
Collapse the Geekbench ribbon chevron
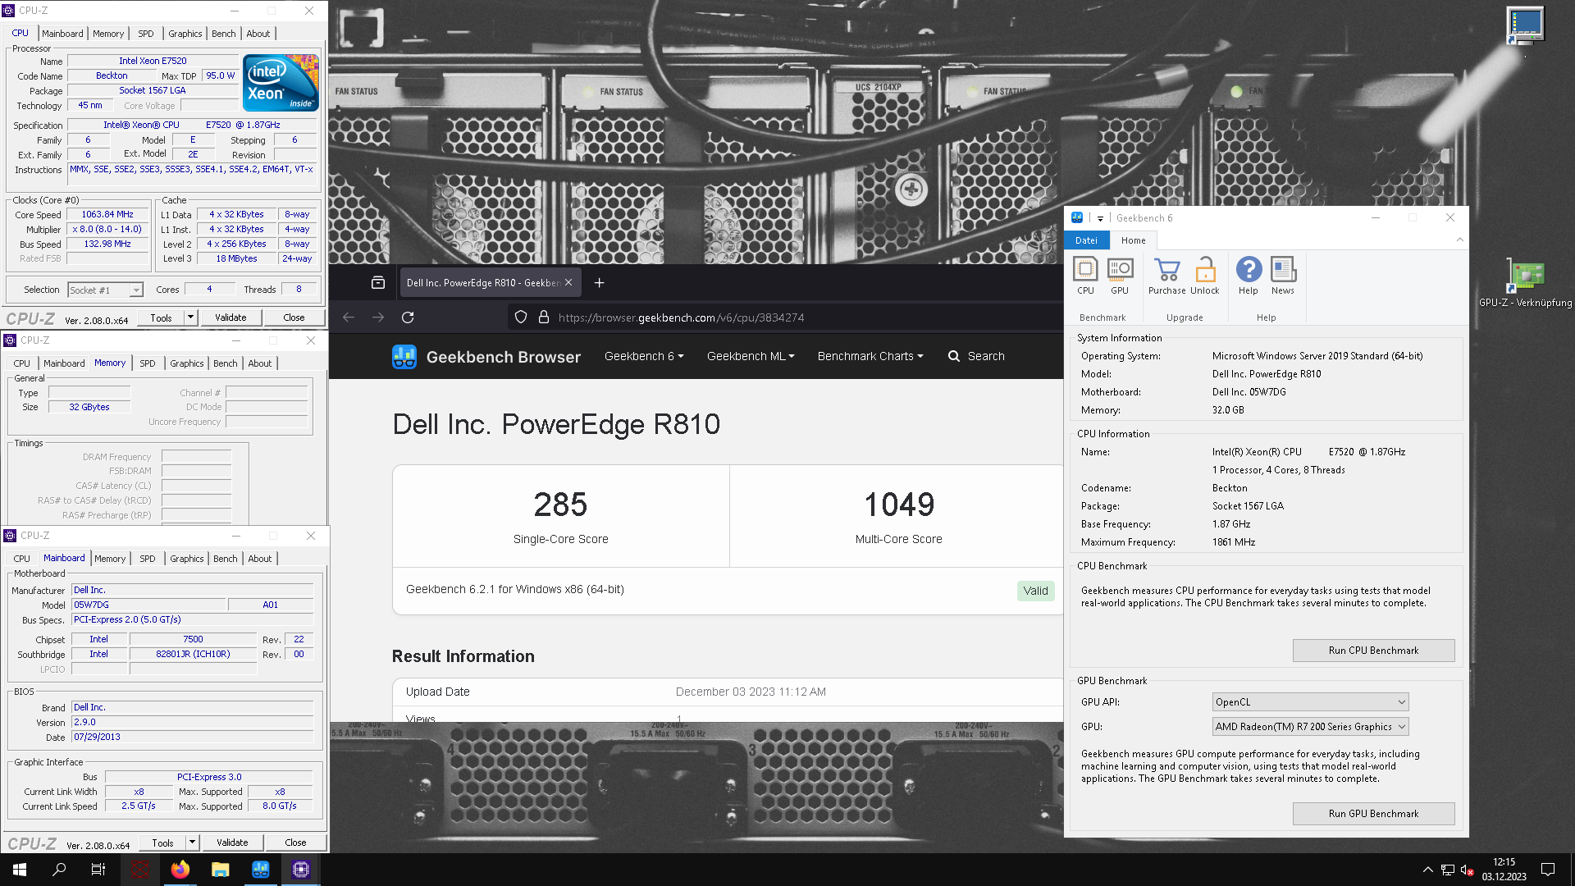point(1459,240)
